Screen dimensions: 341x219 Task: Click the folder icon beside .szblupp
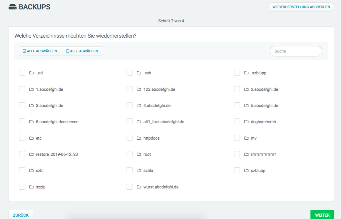click(246, 73)
